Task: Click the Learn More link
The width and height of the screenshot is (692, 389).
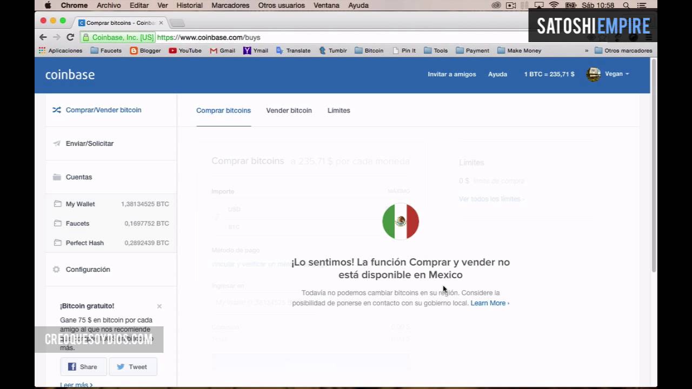Action: [x=490, y=303]
